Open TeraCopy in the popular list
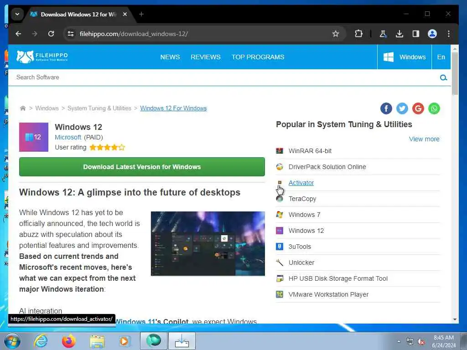This screenshot has height=350, width=467. pos(302,199)
